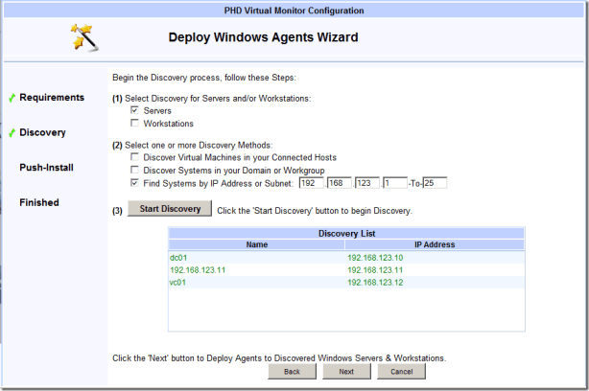Screen dimensions: 589x391
Task: Enable the Workstations checkbox
Action: pos(134,124)
